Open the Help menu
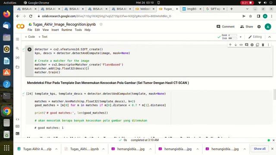 click(87, 30)
